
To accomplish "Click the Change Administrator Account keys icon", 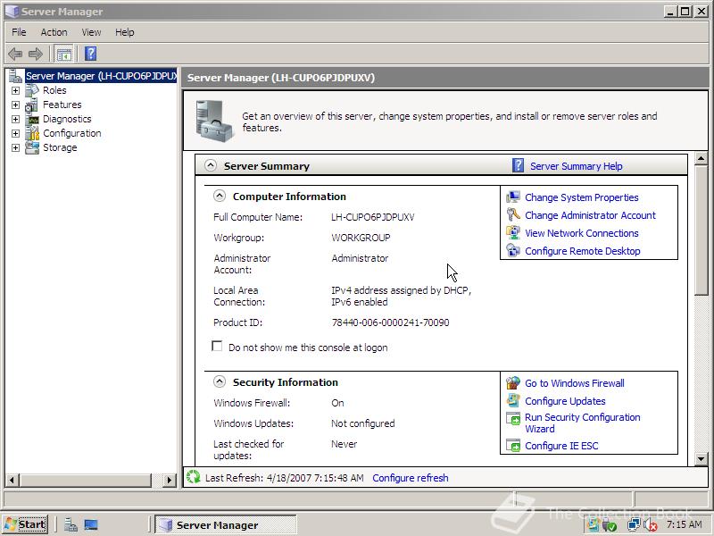I will coord(513,214).
